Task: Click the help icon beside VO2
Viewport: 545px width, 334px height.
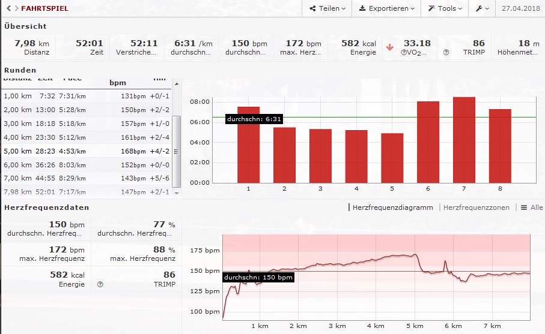Action: coord(404,53)
